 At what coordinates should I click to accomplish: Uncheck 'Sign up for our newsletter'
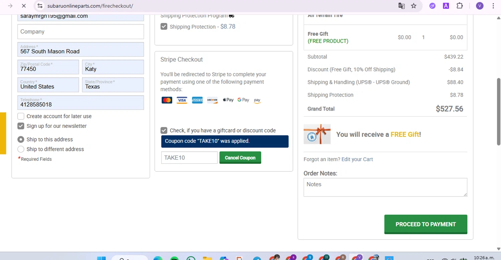tap(21, 126)
